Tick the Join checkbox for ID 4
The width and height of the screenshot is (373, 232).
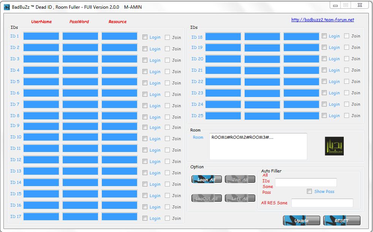click(168, 72)
